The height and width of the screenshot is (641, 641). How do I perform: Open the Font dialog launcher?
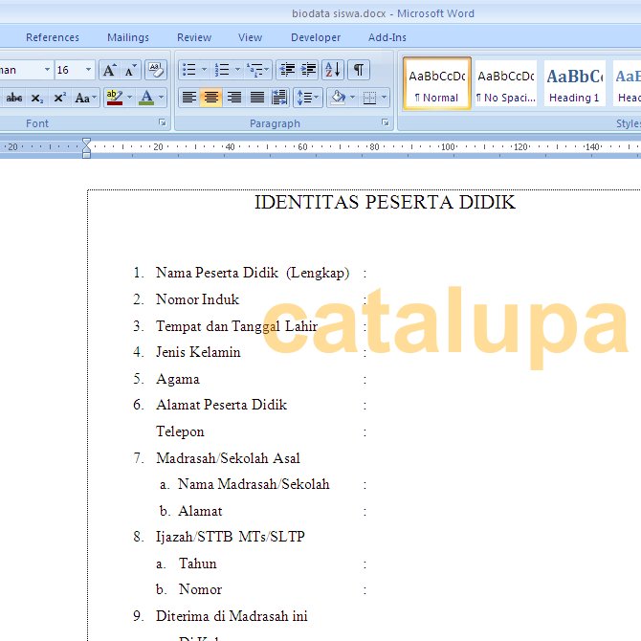(x=163, y=122)
